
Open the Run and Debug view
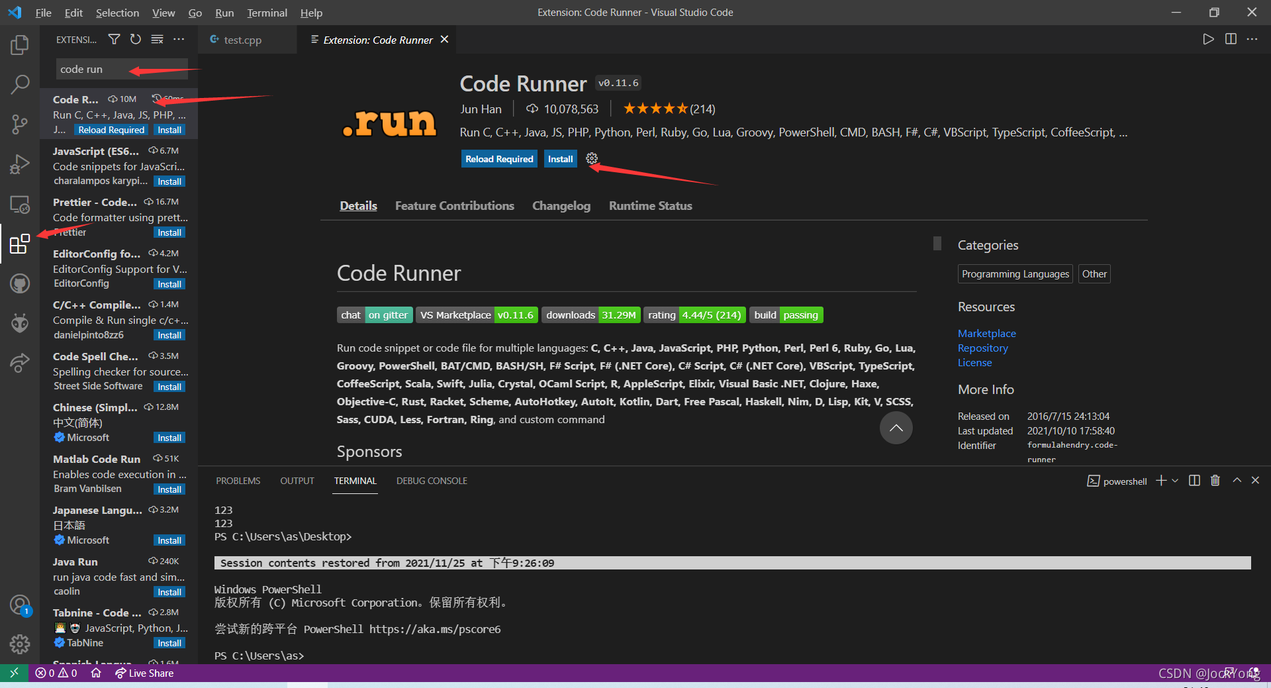tap(20, 164)
